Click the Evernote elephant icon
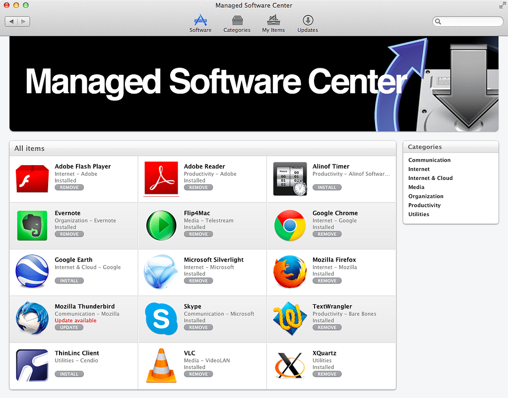Viewport: 508px width, 398px height. coord(32,226)
